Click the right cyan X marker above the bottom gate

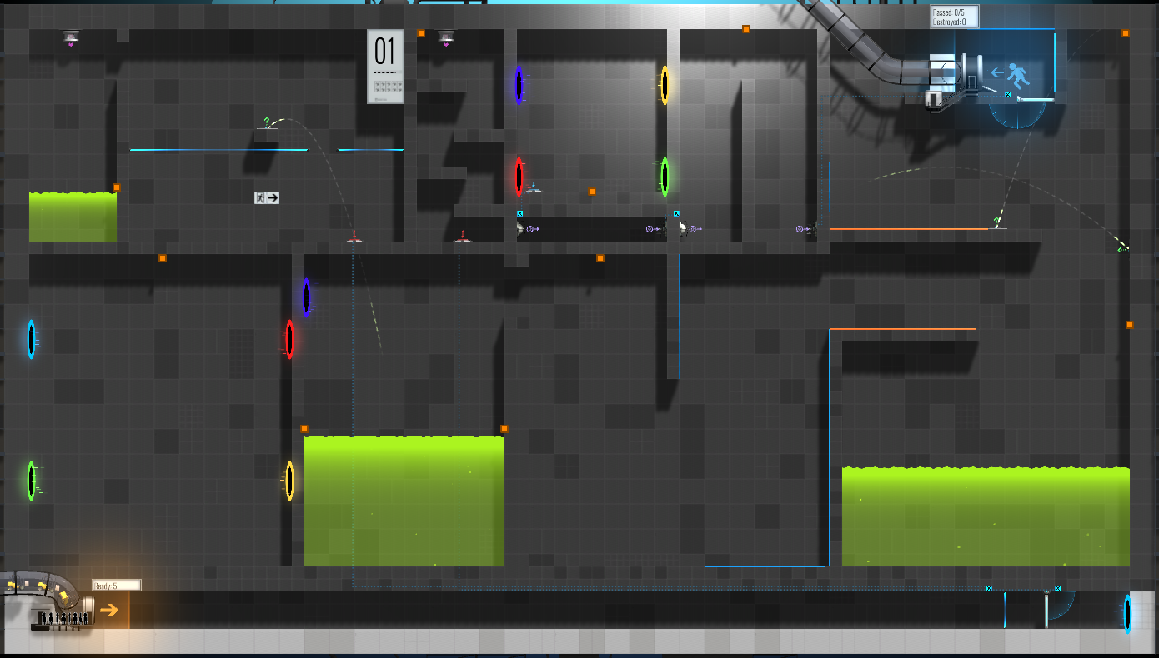click(1057, 588)
